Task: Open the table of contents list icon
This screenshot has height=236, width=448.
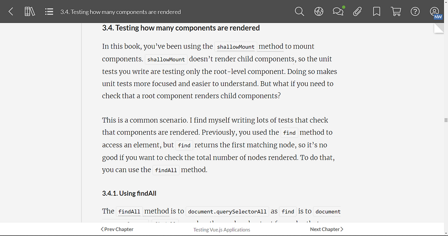Action: [49, 12]
